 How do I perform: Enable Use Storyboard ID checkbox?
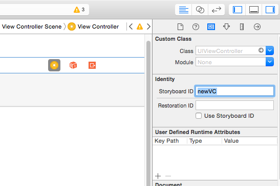[x=199, y=116]
